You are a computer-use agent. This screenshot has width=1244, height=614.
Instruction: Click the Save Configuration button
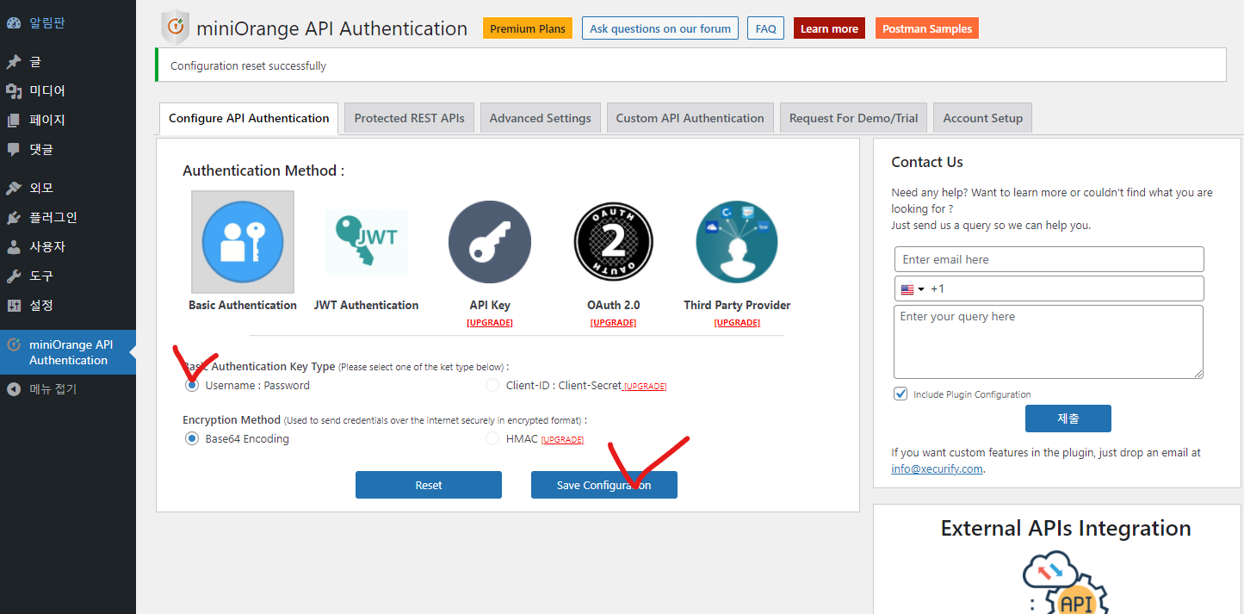coord(604,485)
